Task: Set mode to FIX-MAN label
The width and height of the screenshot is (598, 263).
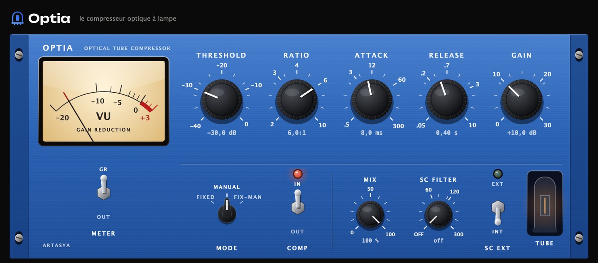Action: (248, 197)
